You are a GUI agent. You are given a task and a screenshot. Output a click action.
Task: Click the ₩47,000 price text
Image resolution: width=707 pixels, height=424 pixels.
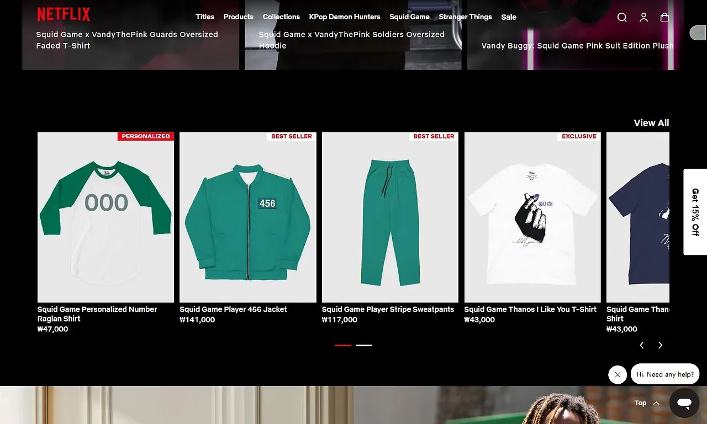(x=53, y=329)
